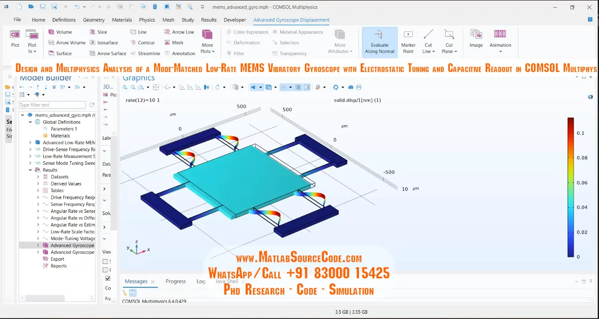Select the Reports node
This screenshot has height=319, width=599.
coord(59,266)
